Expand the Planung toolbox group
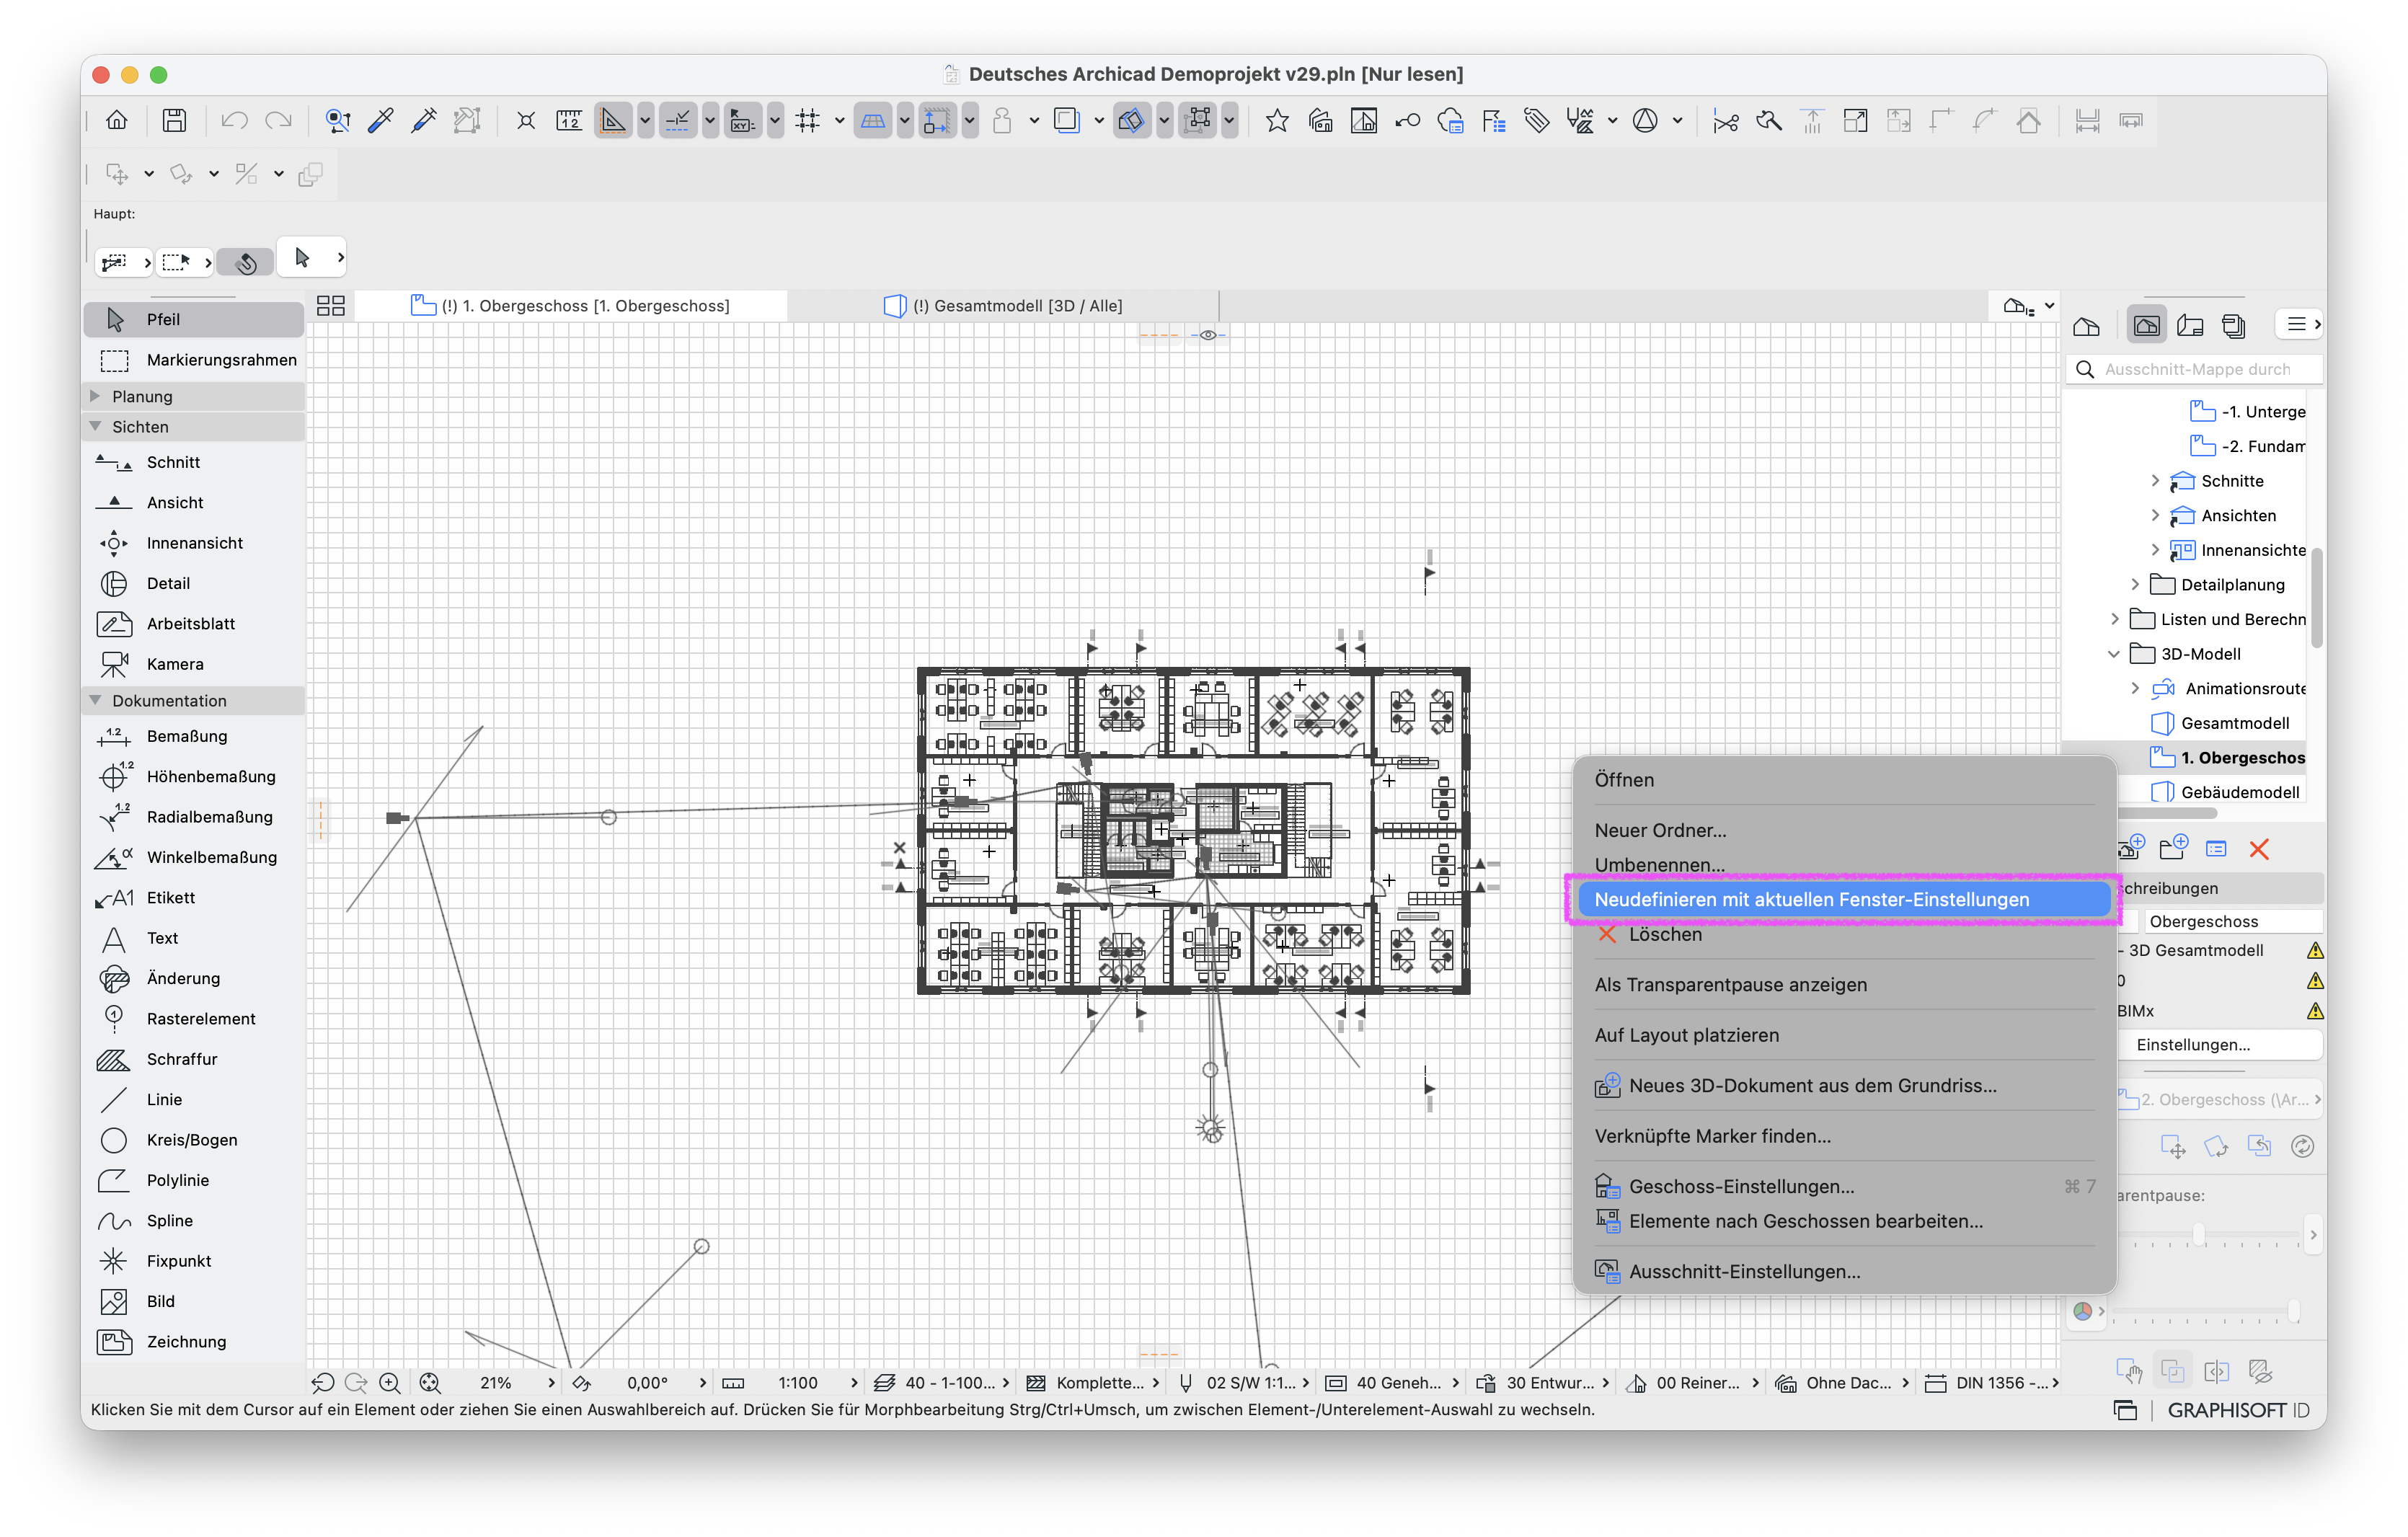 pyautogui.click(x=95, y=396)
